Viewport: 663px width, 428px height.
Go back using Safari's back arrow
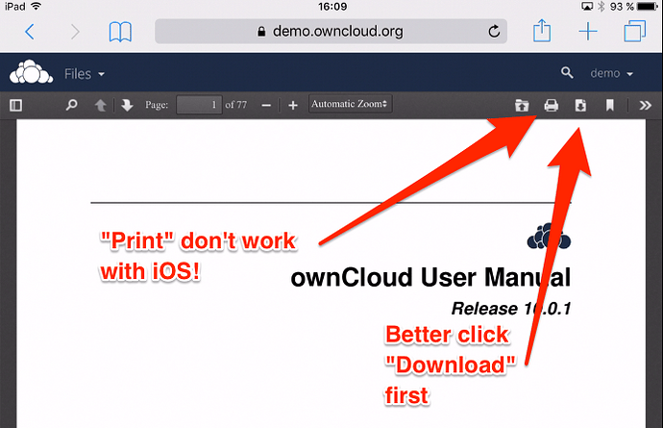tap(29, 32)
